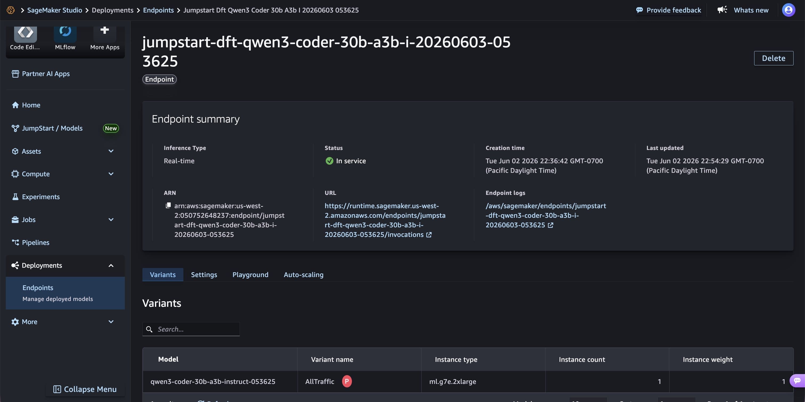Collapse the Deployments section chevron
Viewport: 805px width, 402px height.
pyautogui.click(x=111, y=266)
